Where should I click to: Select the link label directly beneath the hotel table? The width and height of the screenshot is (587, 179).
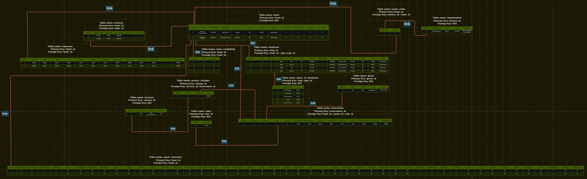(253, 43)
